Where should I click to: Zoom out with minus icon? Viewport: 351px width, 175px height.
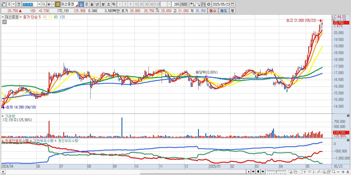(338, 172)
